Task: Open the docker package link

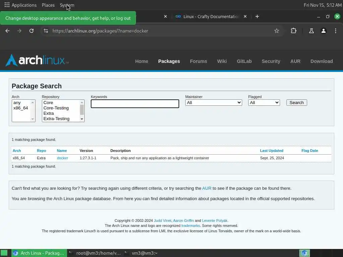Action: (62, 158)
